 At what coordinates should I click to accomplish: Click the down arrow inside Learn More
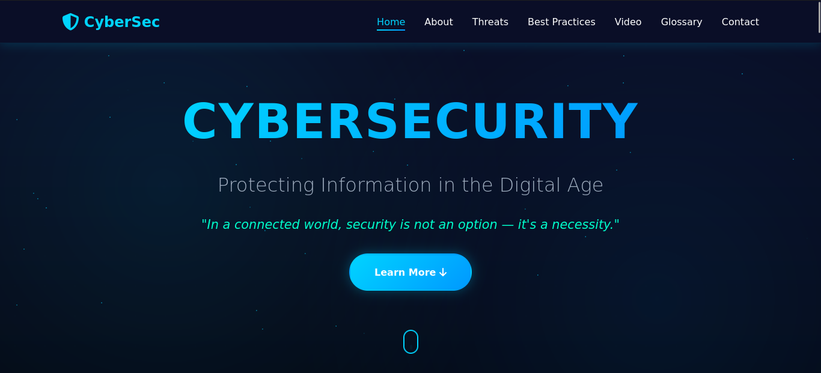(x=443, y=272)
